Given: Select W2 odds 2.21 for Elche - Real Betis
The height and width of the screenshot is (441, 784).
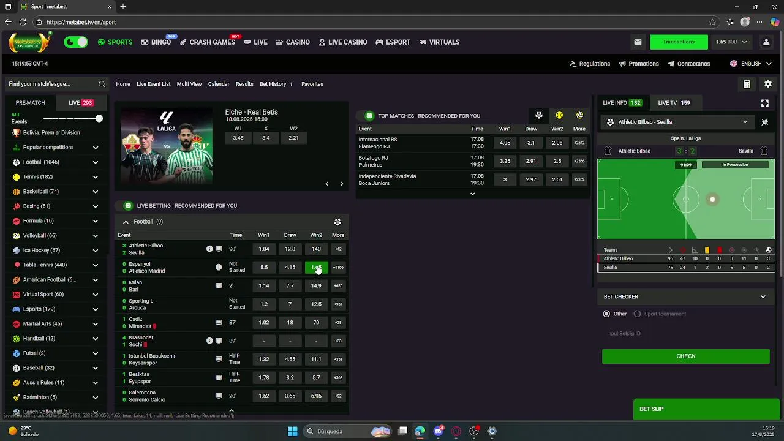Looking at the screenshot, I should pyautogui.click(x=293, y=138).
